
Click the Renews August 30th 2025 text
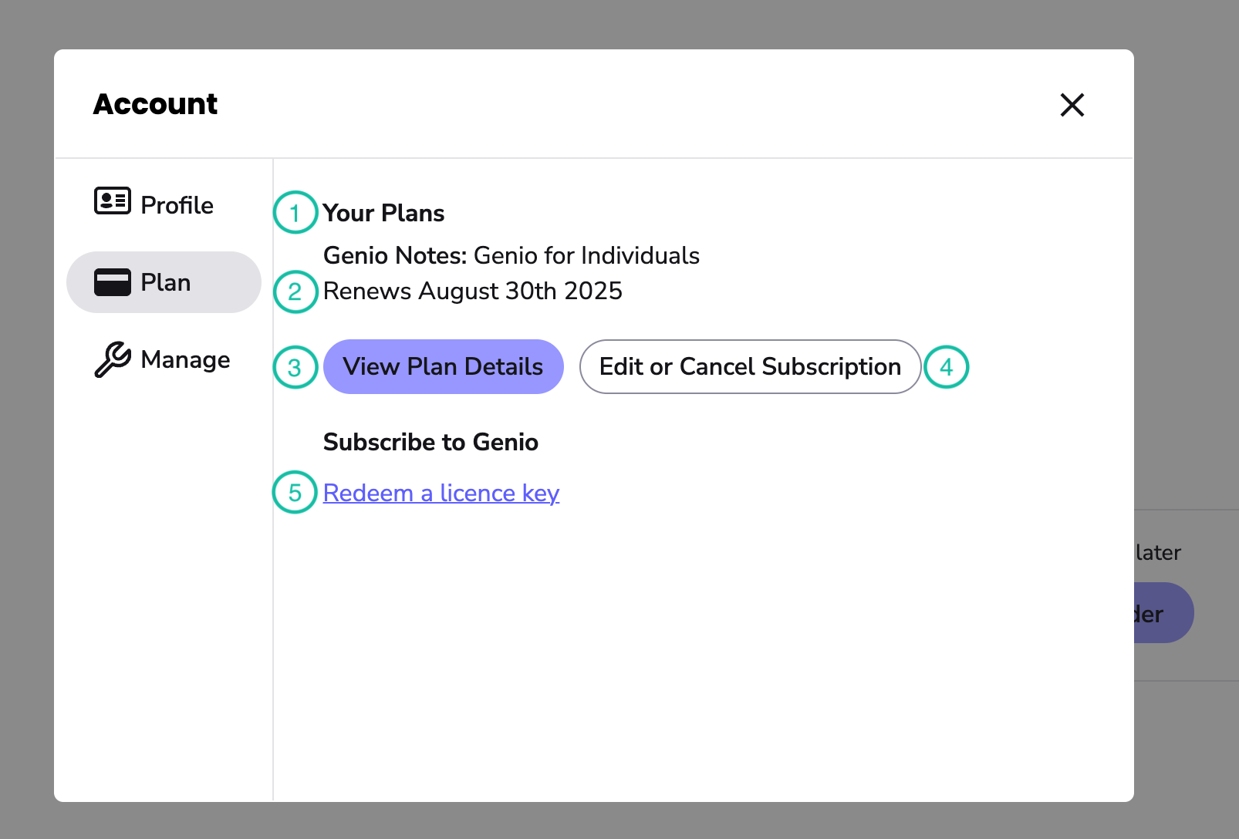click(x=472, y=291)
